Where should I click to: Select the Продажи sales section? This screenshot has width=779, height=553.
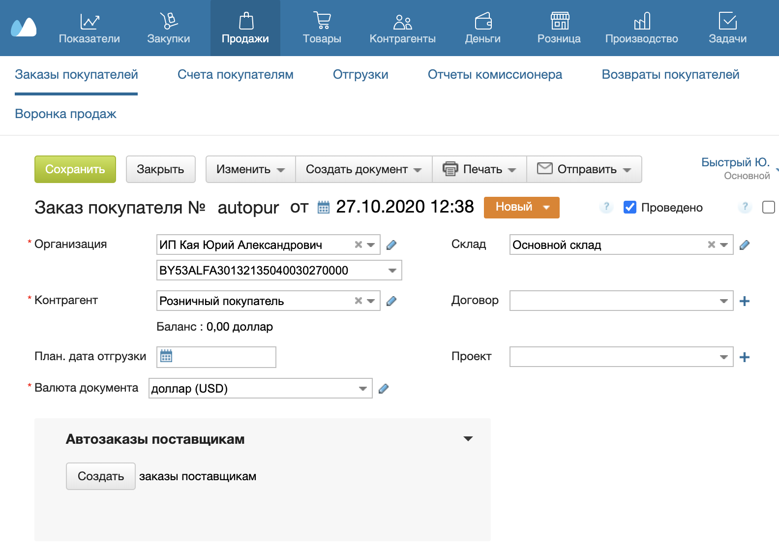coord(245,28)
